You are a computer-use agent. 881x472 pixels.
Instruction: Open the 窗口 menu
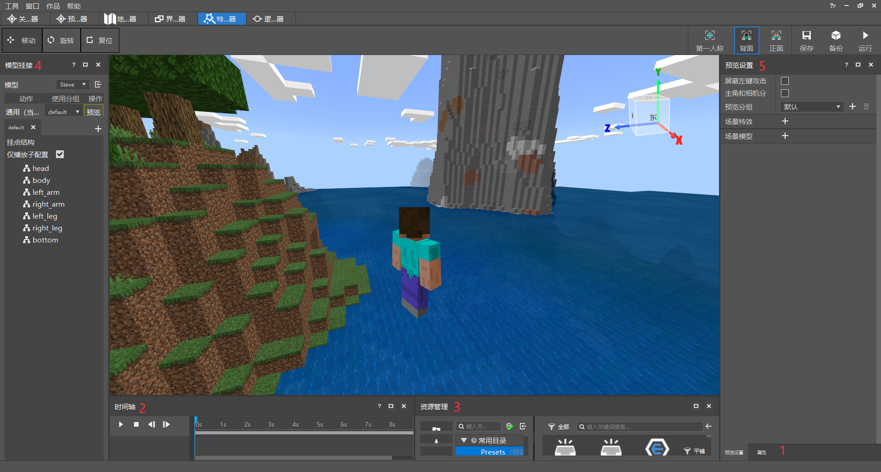pyautogui.click(x=33, y=6)
